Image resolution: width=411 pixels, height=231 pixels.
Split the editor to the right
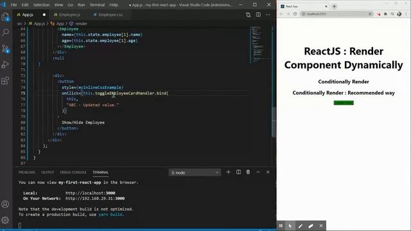click(x=258, y=15)
